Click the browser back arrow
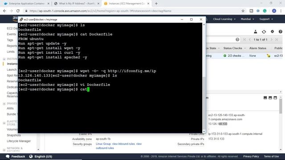Image resolution: width=285 pixels, height=160 pixels. click(x=4, y=11)
